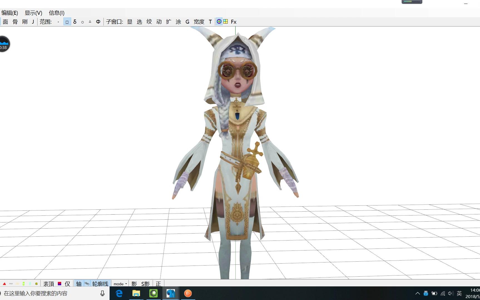Image resolution: width=480 pixels, height=300 pixels.
Task: Click the 正 button at bottom right
Action: coord(158,284)
